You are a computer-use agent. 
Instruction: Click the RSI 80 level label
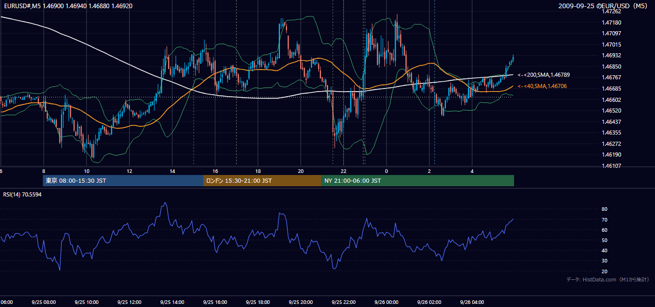[604, 209]
